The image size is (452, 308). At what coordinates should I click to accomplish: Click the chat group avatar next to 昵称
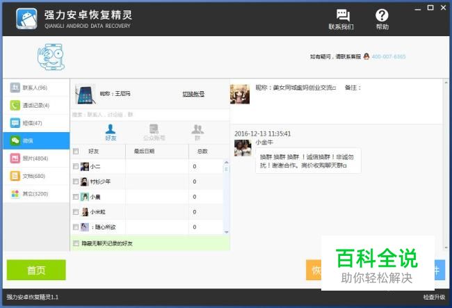point(240,95)
